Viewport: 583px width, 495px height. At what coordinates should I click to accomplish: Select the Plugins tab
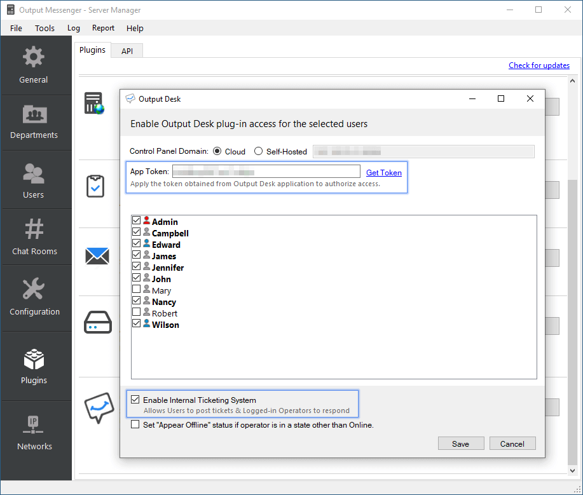(x=93, y=50)
